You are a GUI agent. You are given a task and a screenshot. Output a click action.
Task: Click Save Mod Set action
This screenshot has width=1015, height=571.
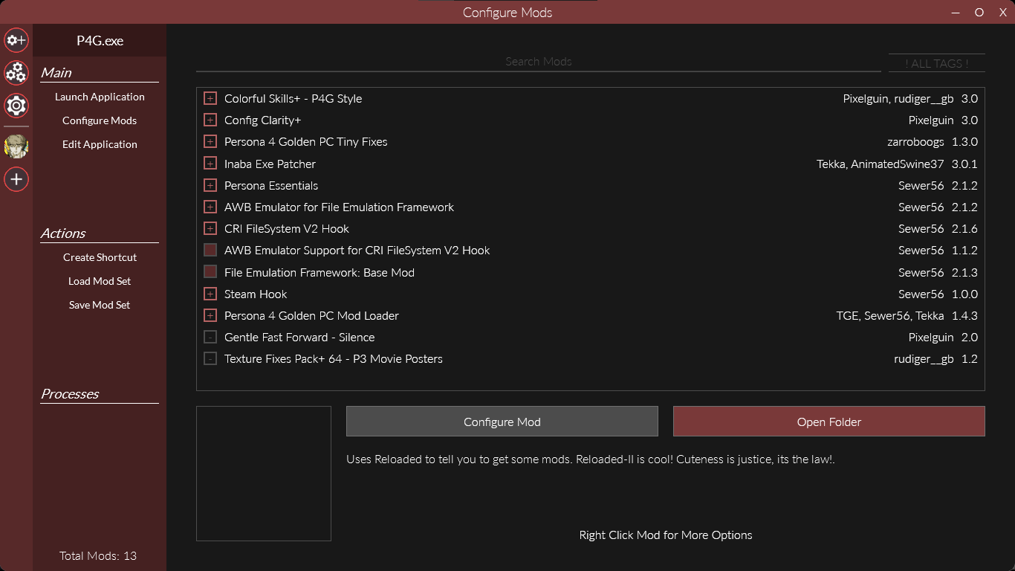[100, 305]
